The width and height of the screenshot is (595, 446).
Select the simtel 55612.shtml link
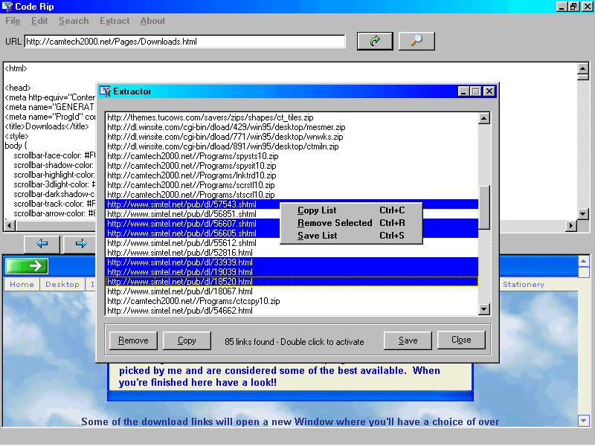pos(292,244)
